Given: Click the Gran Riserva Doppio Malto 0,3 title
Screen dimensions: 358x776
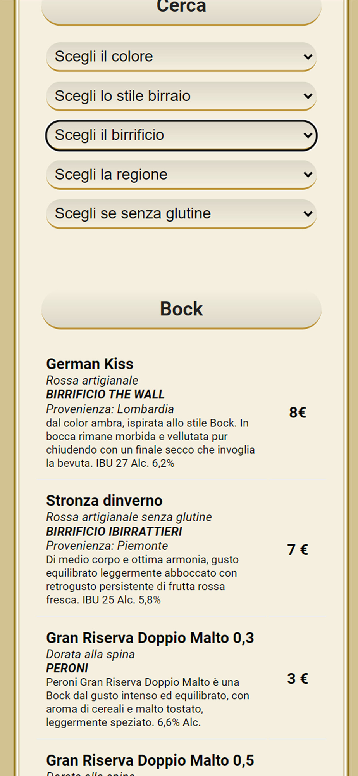Looking at the screenshot, I should coord(150,638).
